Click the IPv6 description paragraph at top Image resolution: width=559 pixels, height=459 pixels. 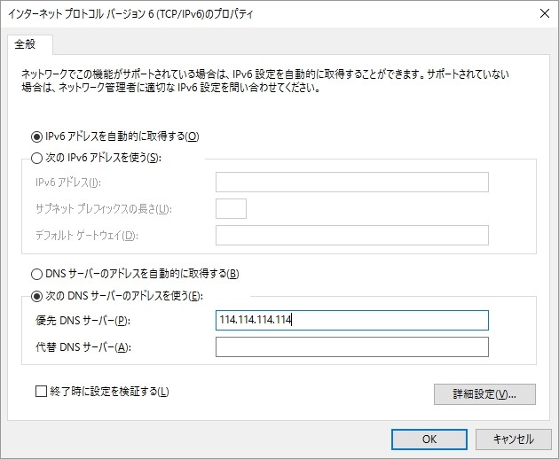pyautogui.click(x=266, y=82)
